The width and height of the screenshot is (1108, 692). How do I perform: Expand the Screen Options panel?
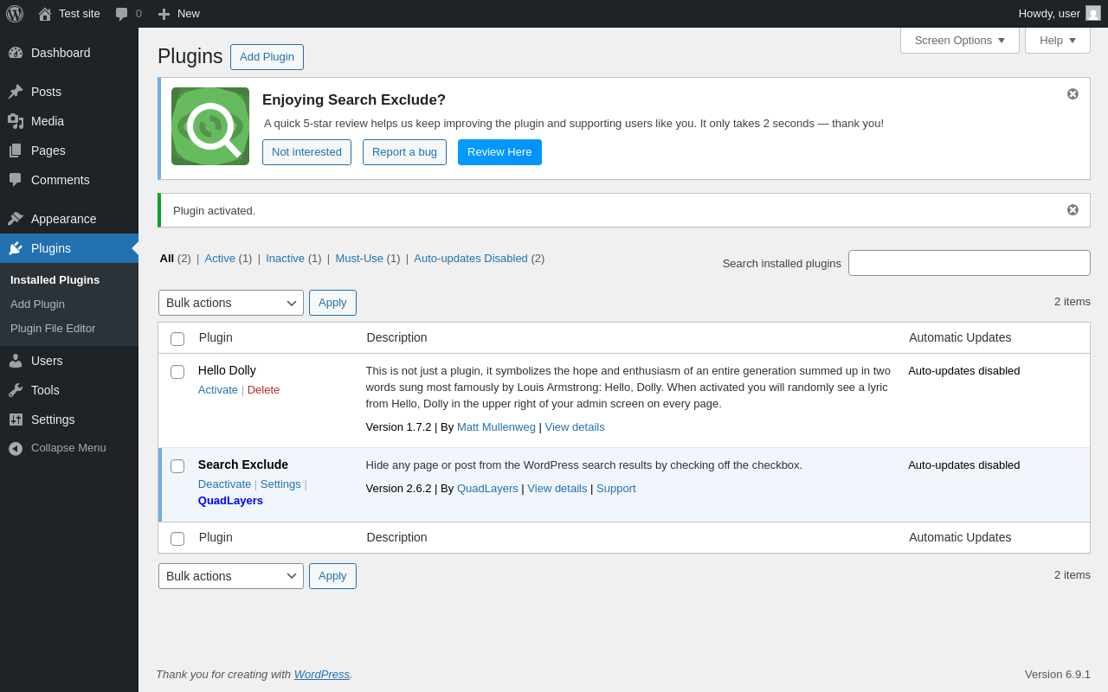959,40
